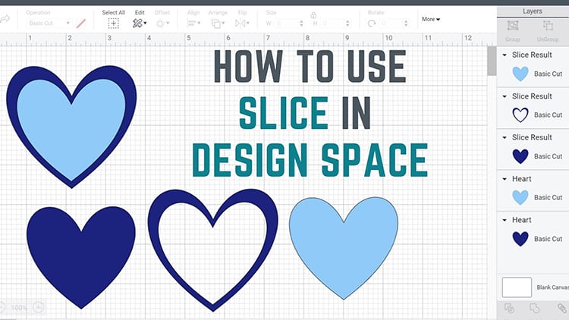Click the Blank Canvas color swatch
The image size is (569, 320).
coord(517,287)
